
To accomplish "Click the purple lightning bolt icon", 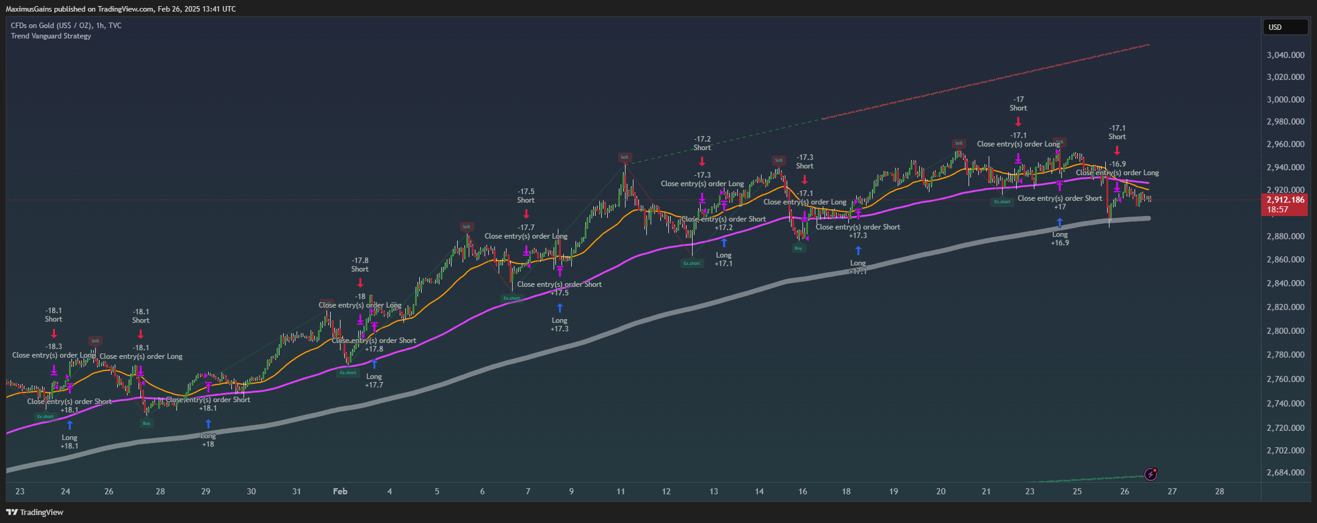I will tap(1150, 474).
